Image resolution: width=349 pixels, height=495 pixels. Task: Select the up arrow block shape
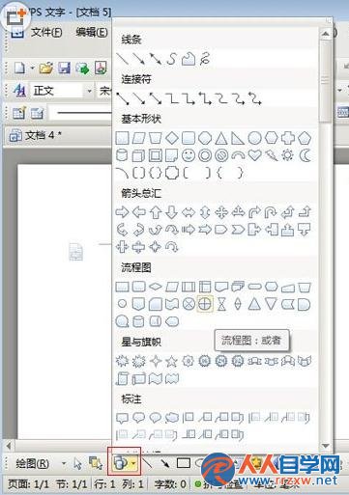156,212
